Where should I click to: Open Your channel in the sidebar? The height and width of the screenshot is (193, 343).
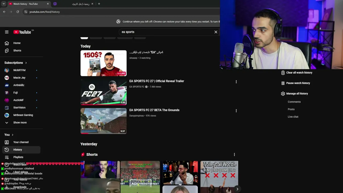(x=21, y=142)
